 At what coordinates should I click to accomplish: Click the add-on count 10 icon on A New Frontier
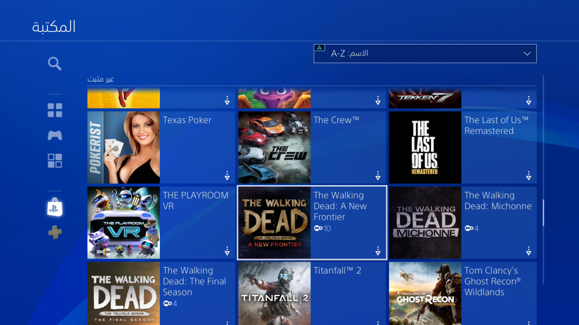point(323,228)
